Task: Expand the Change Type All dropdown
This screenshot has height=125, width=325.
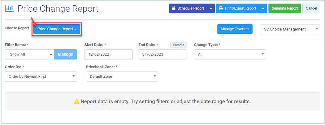Action: pyautogui.click(x=230, y=54)
